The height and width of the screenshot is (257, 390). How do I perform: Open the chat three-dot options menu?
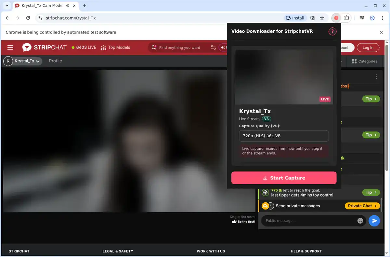(x=376, y=77)
